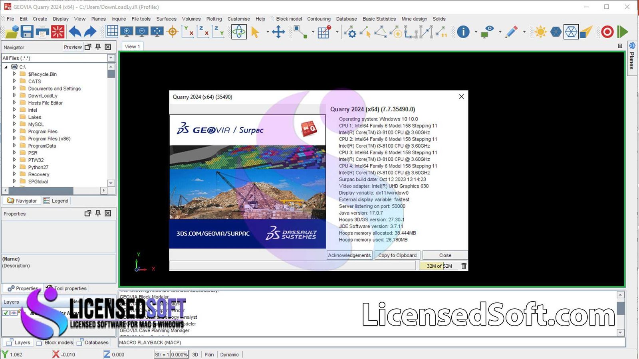Click the Preview button in Navigator
This screenshot has height=359, width=639.
[x=73, y=47]
